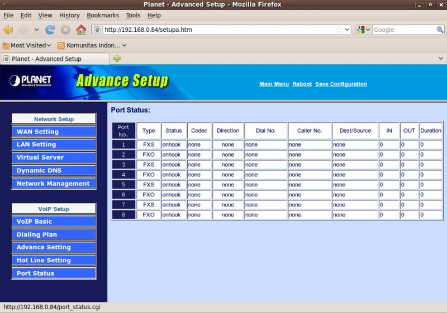Image resolution: width=447 pixels, height=313 pixels.
Task: Reload the current page
Action: [50, 30]
